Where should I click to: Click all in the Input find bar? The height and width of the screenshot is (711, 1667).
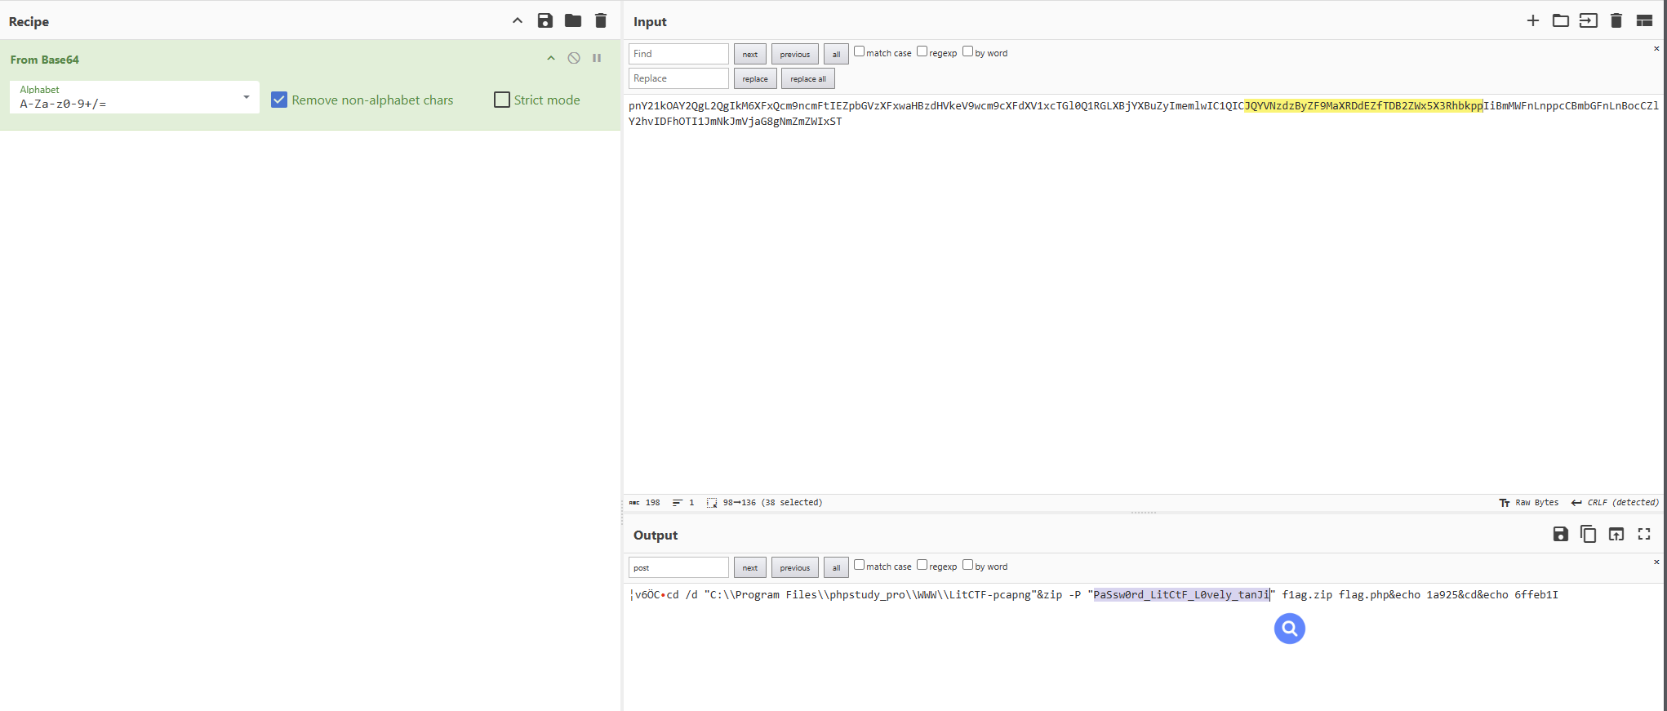[836, 54]
